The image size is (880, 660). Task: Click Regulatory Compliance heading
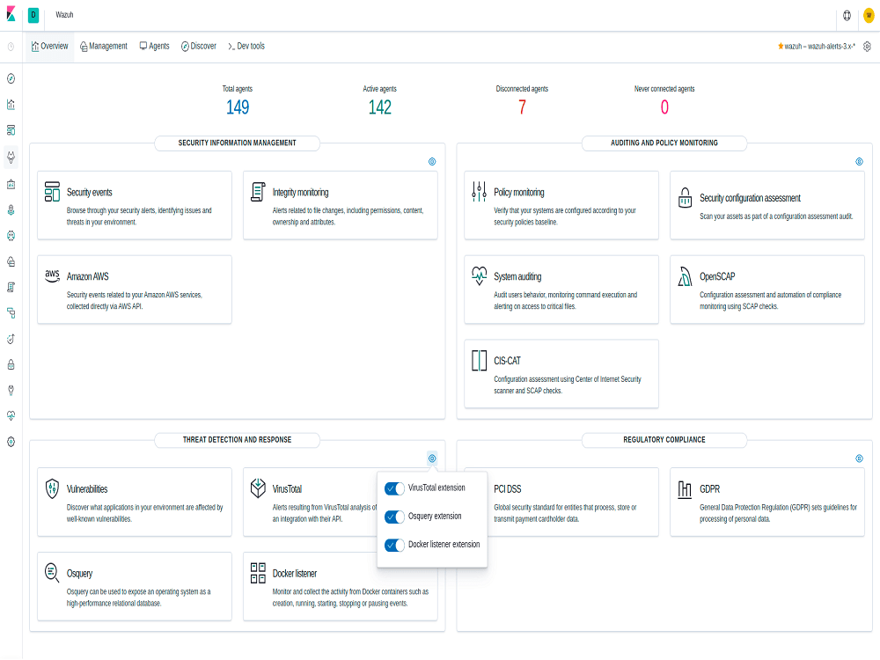(664, 440)
